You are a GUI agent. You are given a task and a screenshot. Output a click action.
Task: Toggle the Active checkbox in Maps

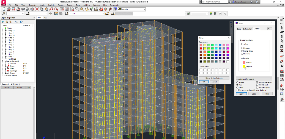point(242,44)
